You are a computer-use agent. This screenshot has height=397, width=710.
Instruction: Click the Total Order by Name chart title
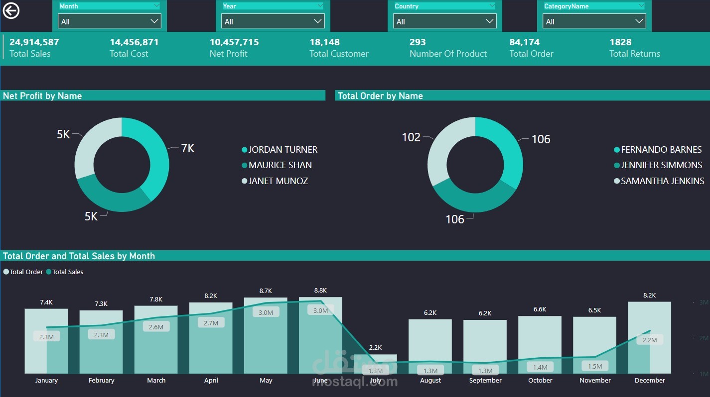pos(380,96)
